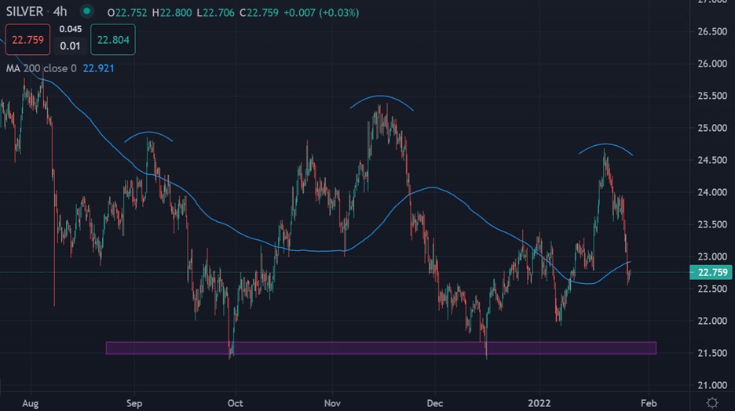Click the 0.01 order quantity field
735x411 pixels.
pyautogui.click(x=70, y=46)
